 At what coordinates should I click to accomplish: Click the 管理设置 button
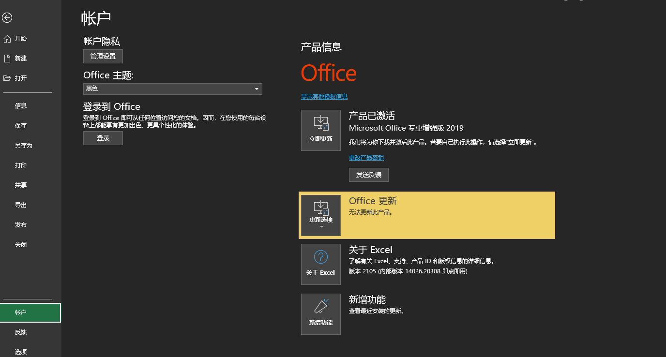[103, 56]
